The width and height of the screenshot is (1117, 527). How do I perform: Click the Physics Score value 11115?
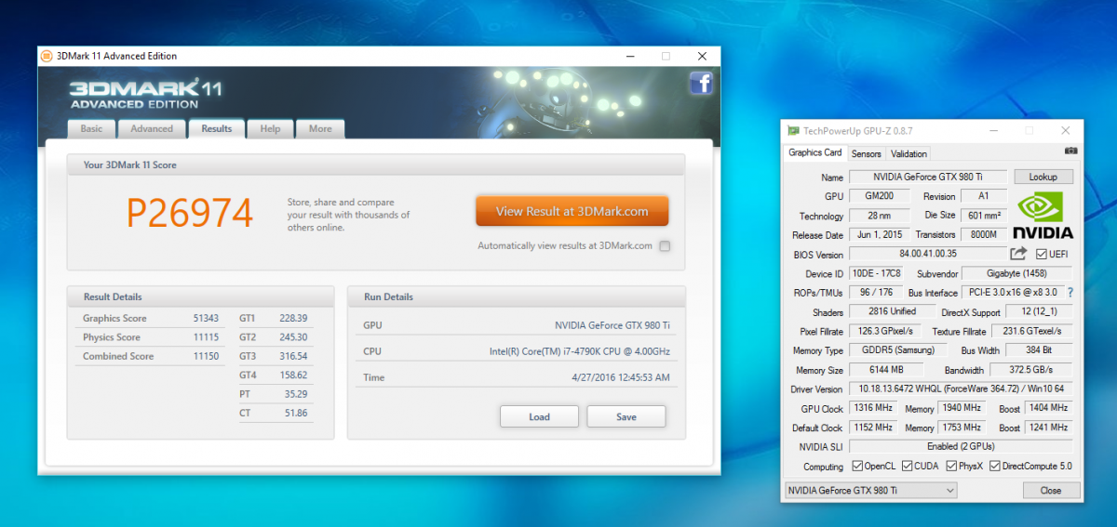pos(207,337)
